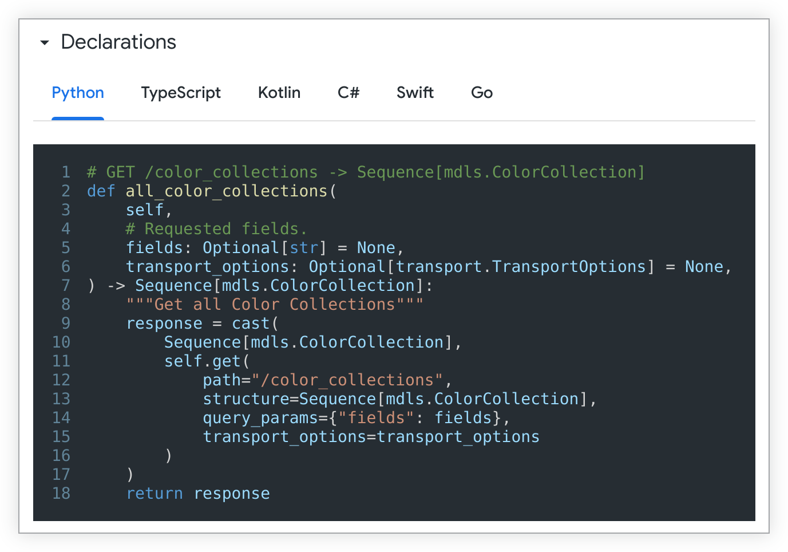The height and width of the screenshot is (552, 788).
Task: Click query_params on line 14
Action: [x=260, y=418]
